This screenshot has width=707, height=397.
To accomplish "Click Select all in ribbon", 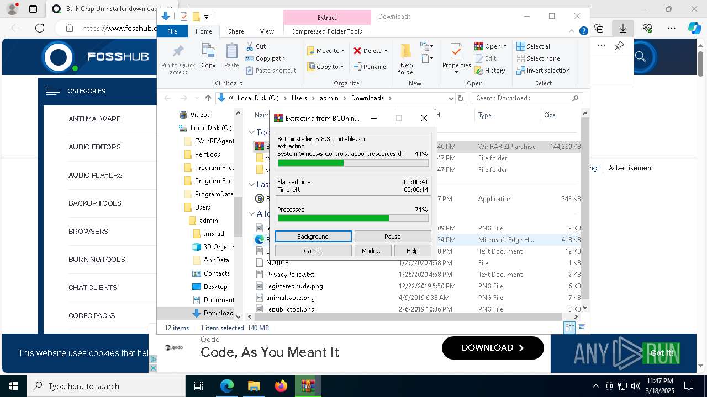I will pyautogui.click(x=534, y=46).
